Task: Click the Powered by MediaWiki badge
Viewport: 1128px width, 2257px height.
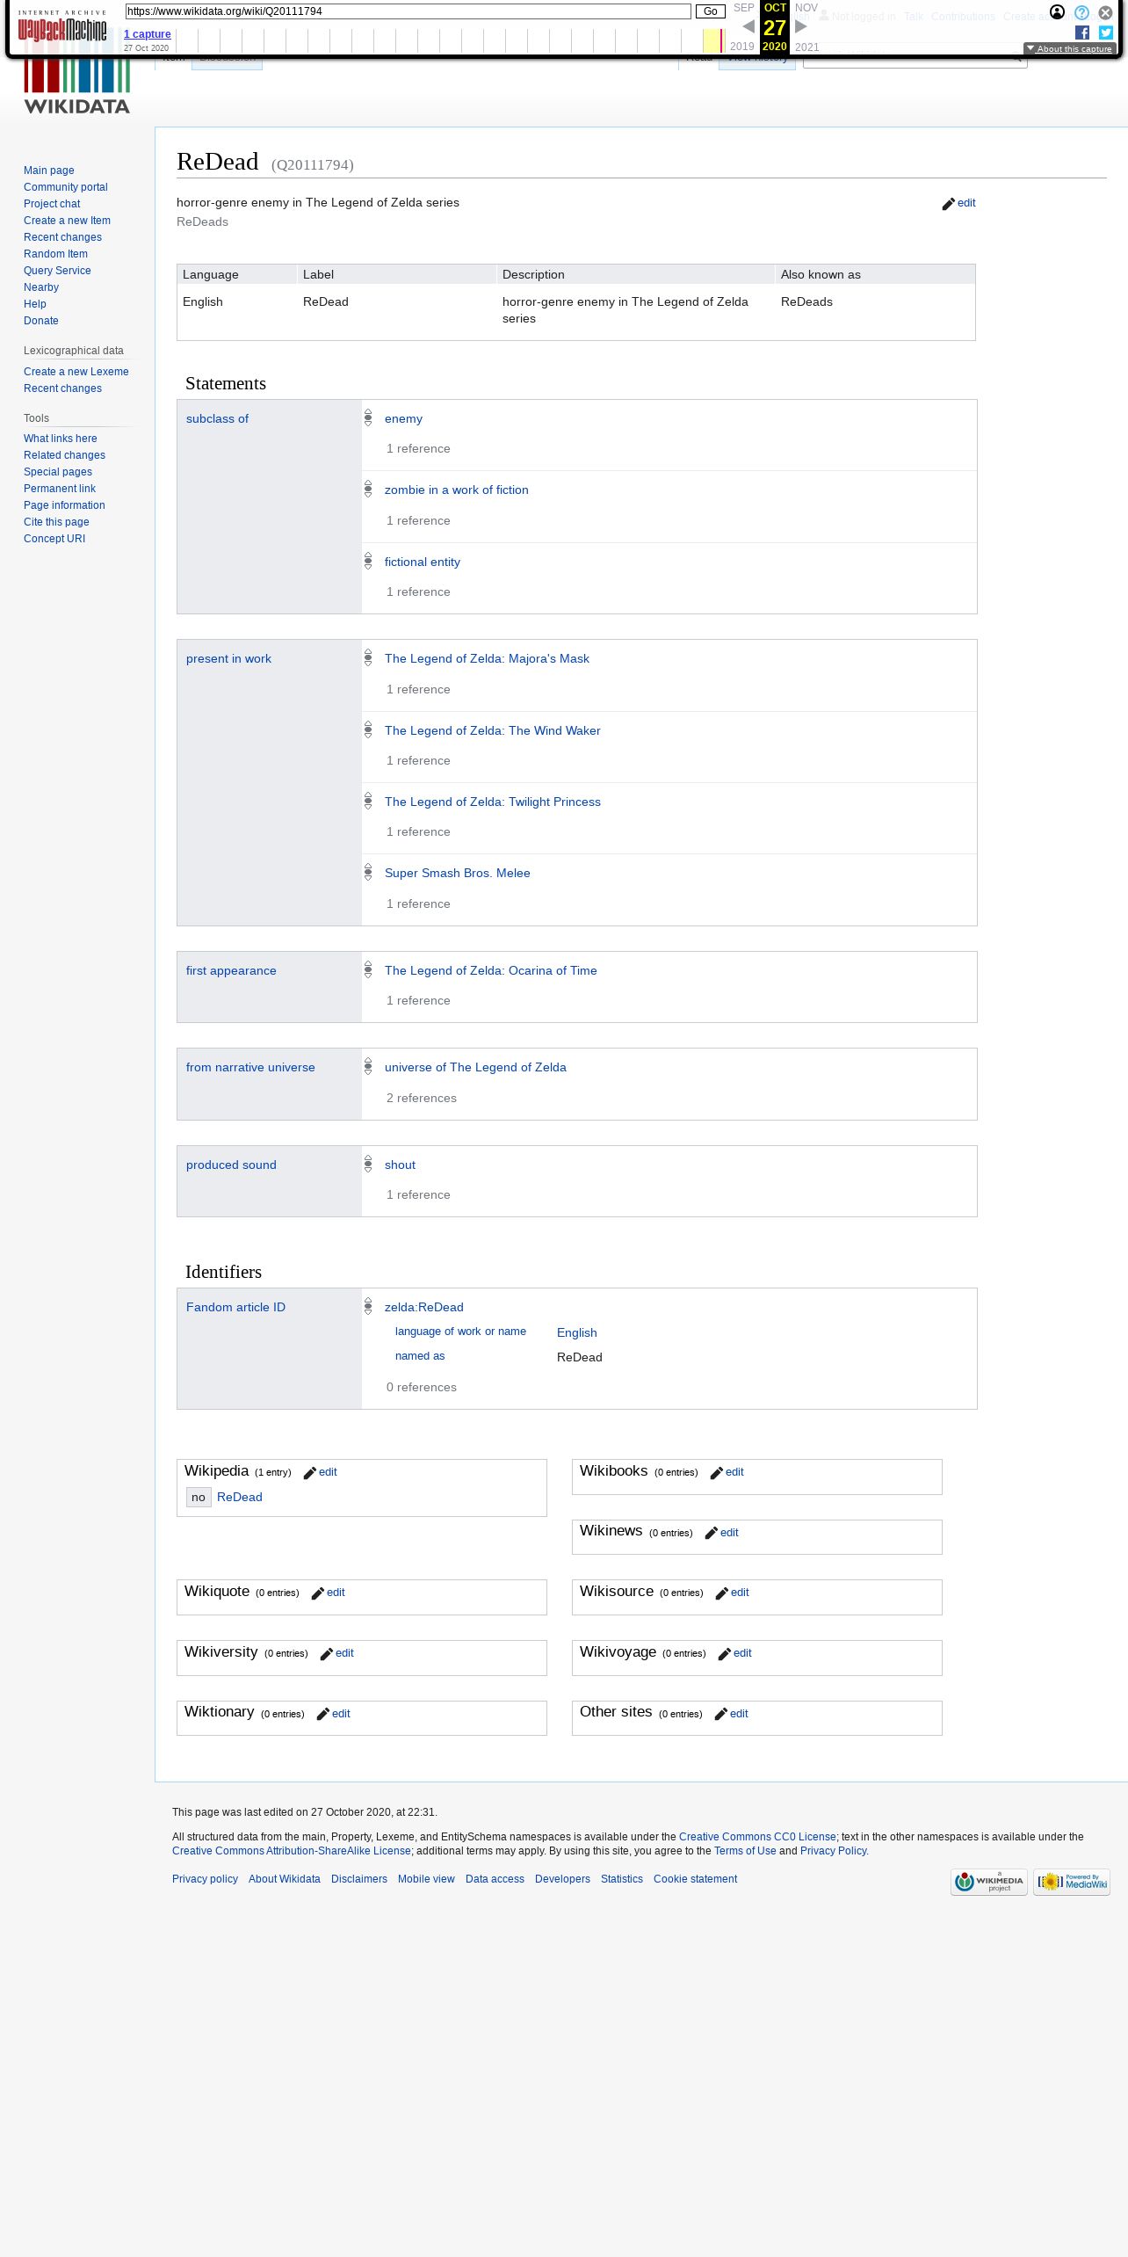Action: 1072,1882
